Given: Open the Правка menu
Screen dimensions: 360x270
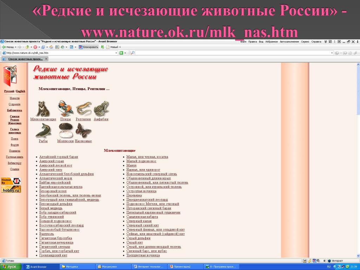Looking at the screenshot, I should click(x=252, y=42).
